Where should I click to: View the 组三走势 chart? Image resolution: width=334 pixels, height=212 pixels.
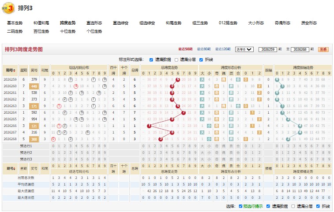200,23
